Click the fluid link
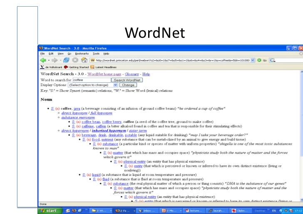The height and width of the screenshot is (214, 303). (x=106, y=179)
